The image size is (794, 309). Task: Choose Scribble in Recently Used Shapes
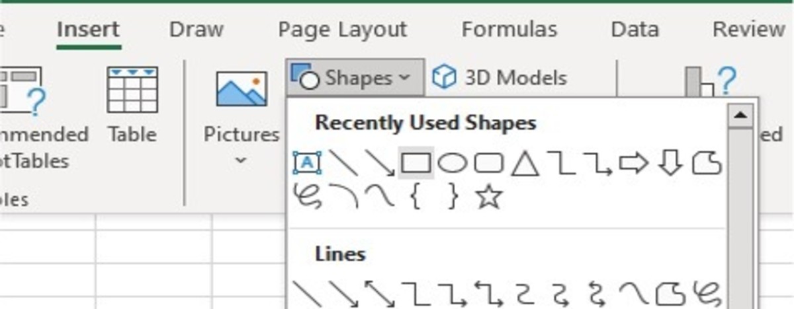point(307,197)
